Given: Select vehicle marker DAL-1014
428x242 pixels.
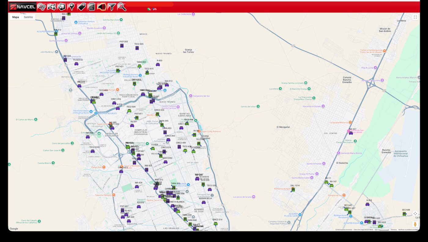Looking at the screenshot, I should (293, 190).
